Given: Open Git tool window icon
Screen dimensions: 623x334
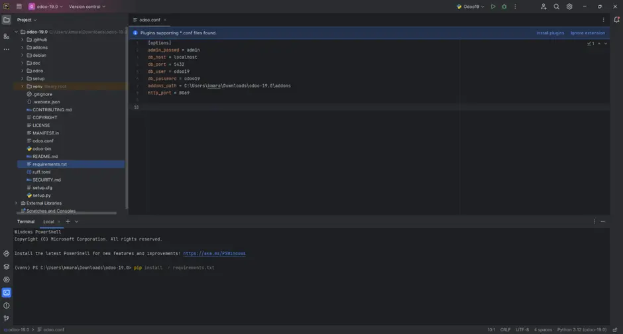Looking at the screenshot, I should coord(7,318).
